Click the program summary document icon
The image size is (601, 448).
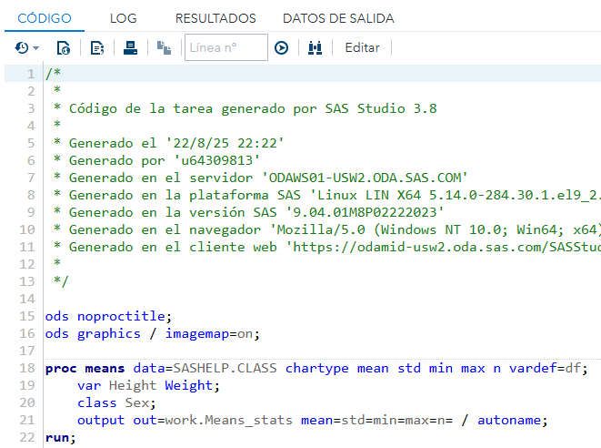(x=64, y=47)
